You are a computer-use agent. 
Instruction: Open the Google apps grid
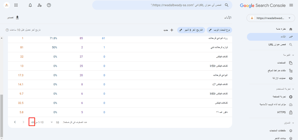click(x=16, y=5)
